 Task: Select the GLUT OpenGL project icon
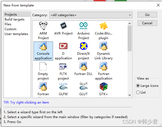(x=84, y=86)
